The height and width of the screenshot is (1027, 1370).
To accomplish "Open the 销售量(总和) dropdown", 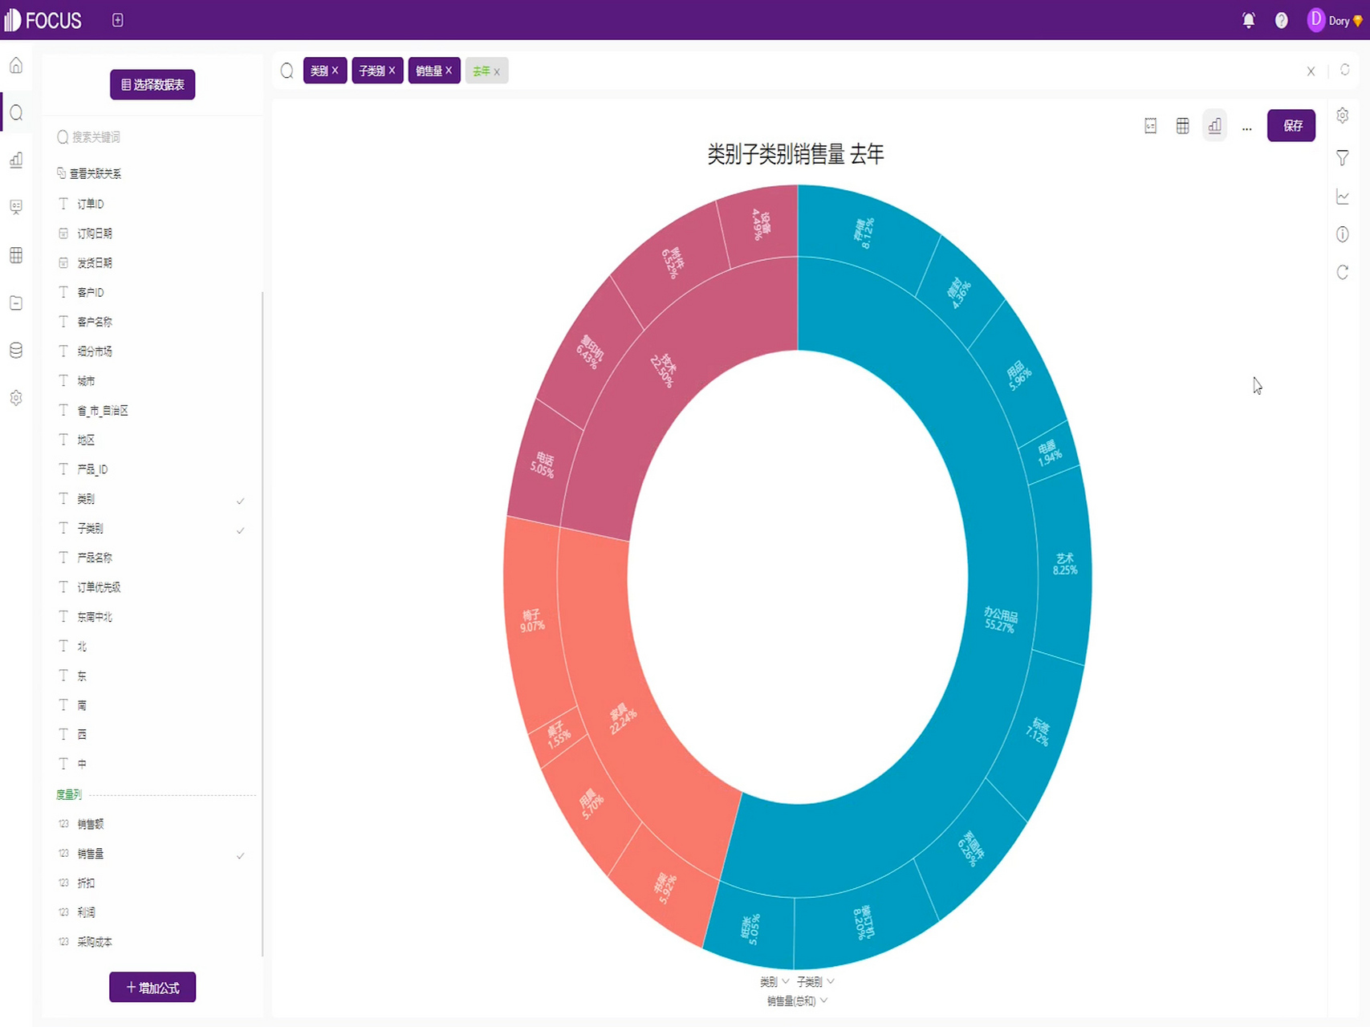I will (x=822, y=1001).
